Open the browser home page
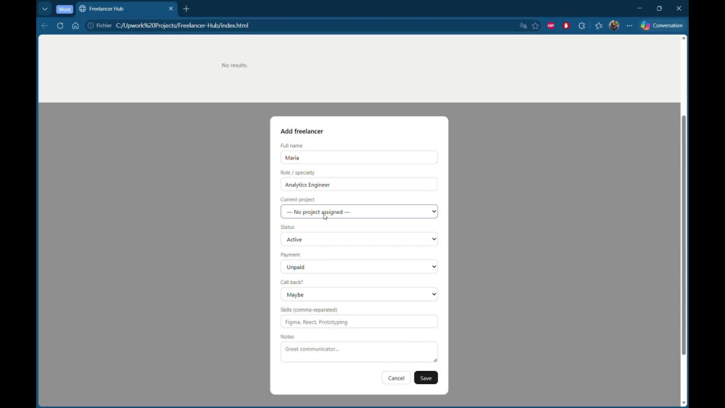Viewport: 725px width, 408px height. (75, 25)
